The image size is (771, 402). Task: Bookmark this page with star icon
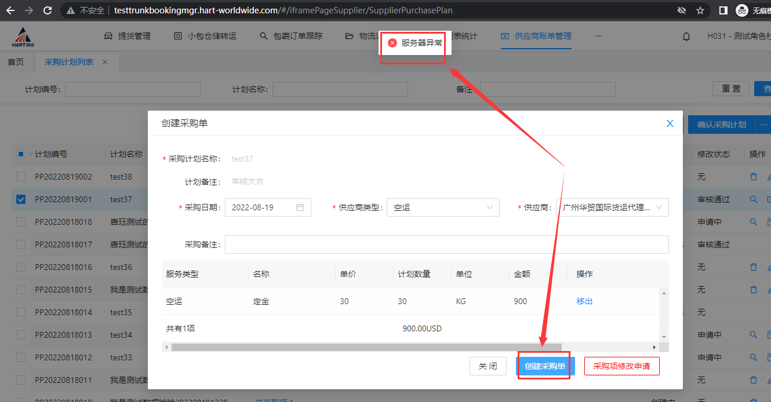pos(700,10)
